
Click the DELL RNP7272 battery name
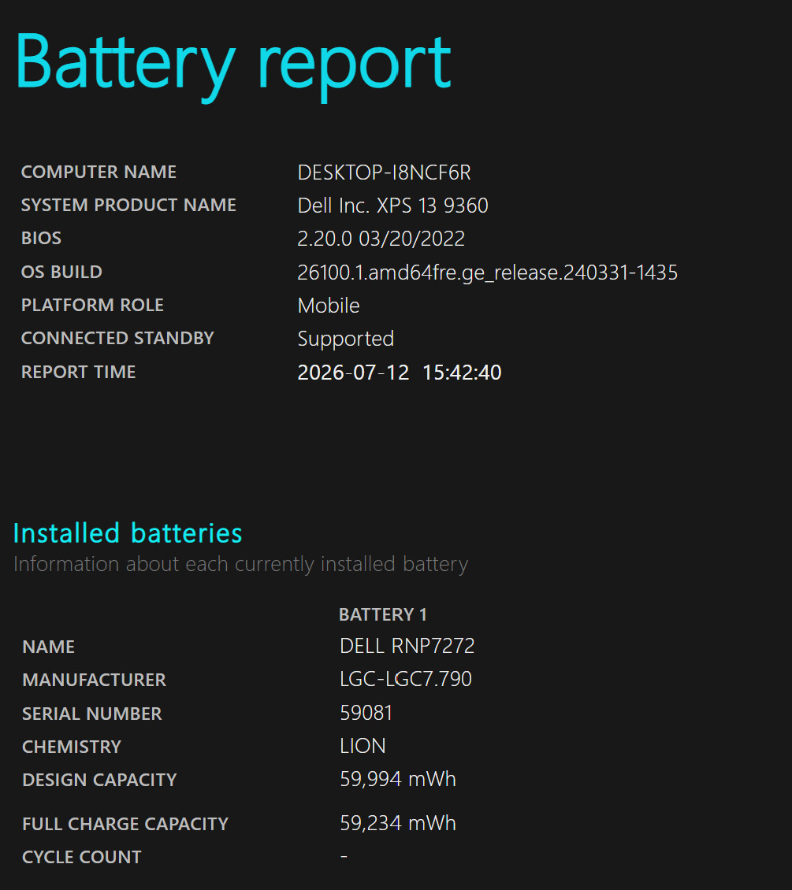pos(407,646)
